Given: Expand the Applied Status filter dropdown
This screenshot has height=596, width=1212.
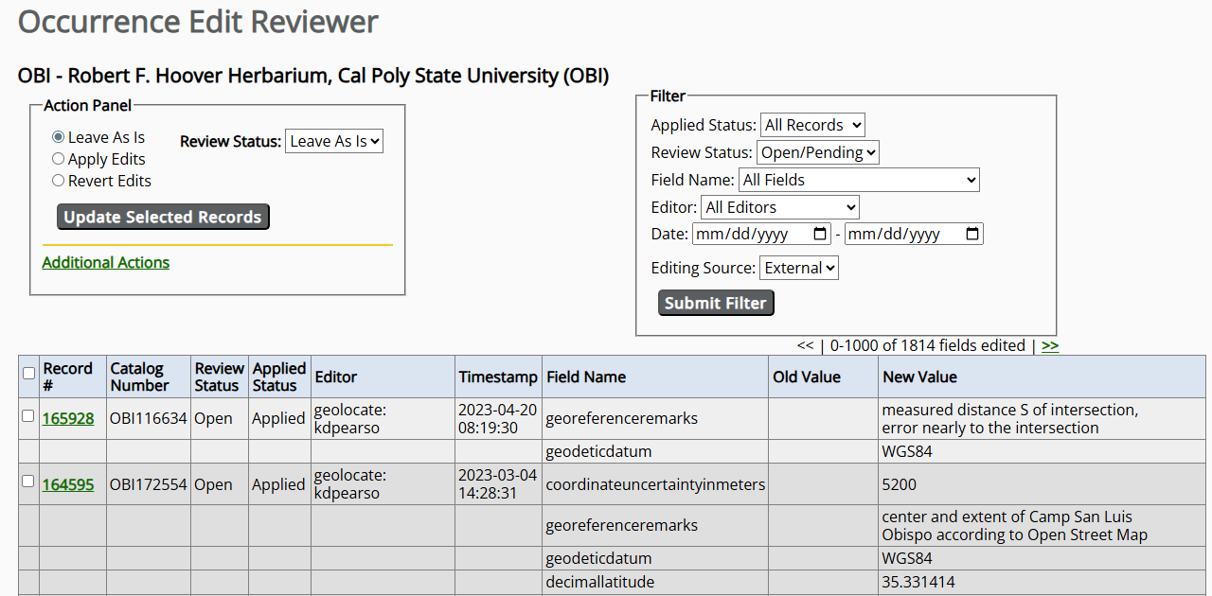Looking at the screenshot, I should 812,125.
